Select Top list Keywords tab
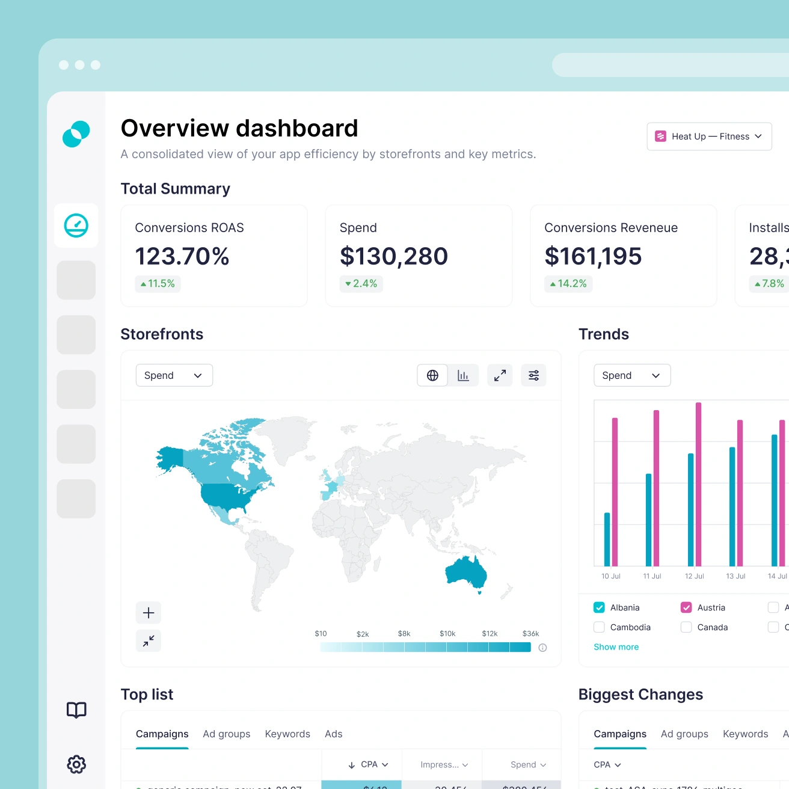Screen dimensions: 789x789 pyautogui.click(x=287, y=734)
